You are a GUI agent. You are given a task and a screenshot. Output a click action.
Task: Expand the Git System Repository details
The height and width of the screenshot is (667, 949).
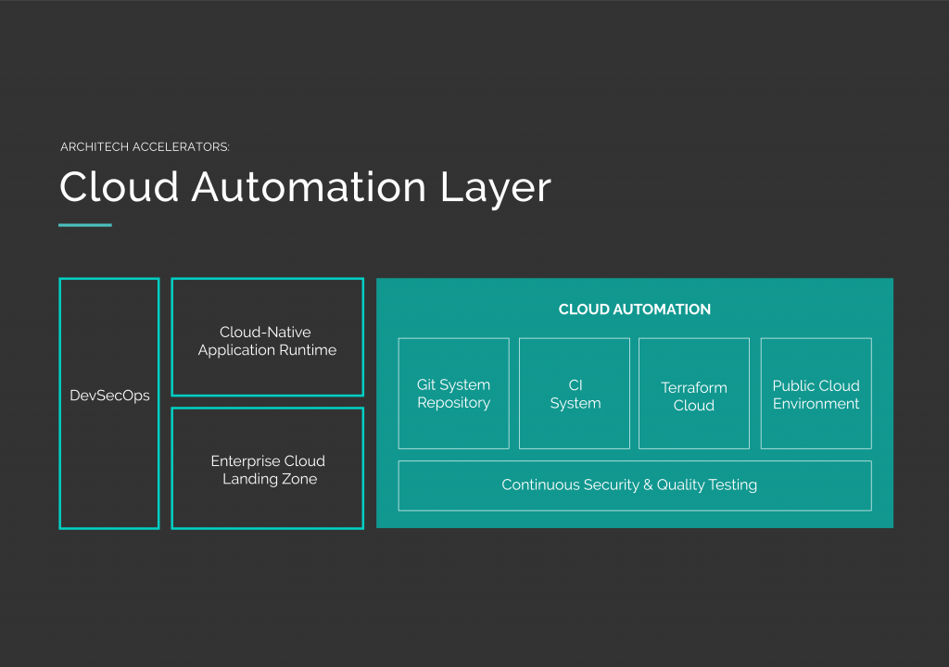coord(453,393)
